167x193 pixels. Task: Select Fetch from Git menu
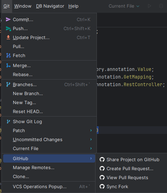[49, 55]
